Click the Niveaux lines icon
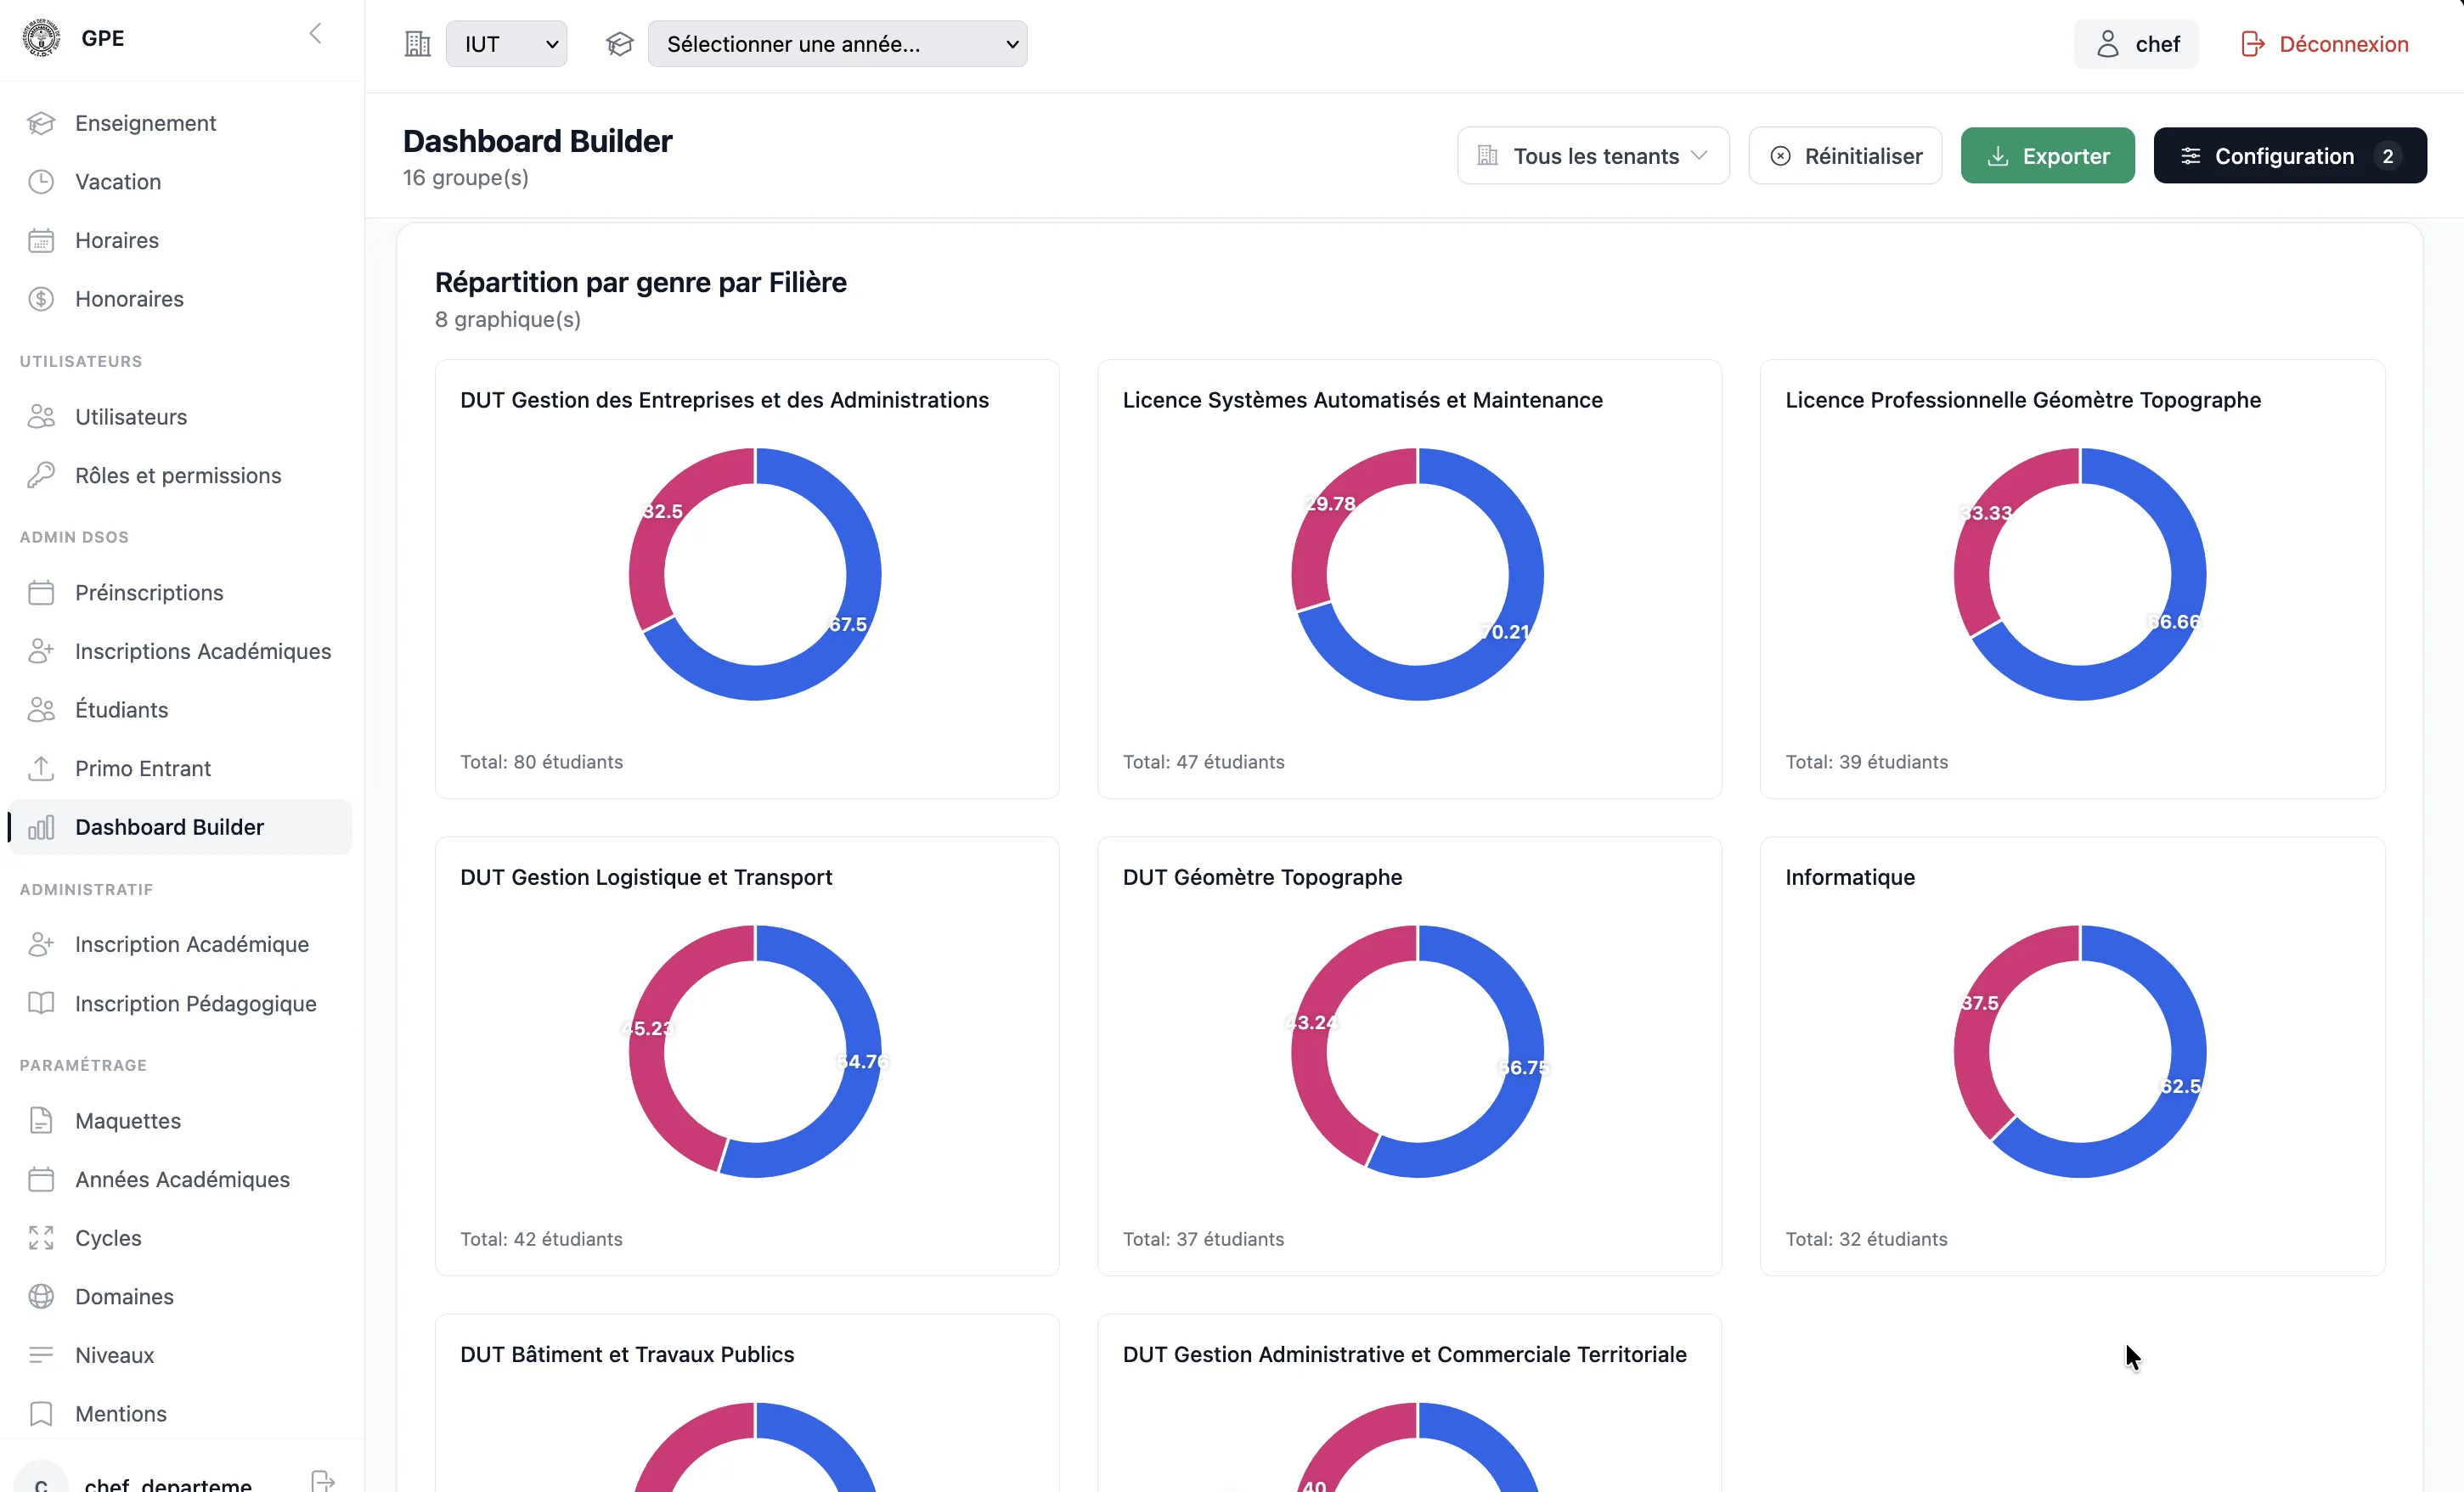The width and height of the screenshot is (2464, 1492). [x=41, y=1355]
